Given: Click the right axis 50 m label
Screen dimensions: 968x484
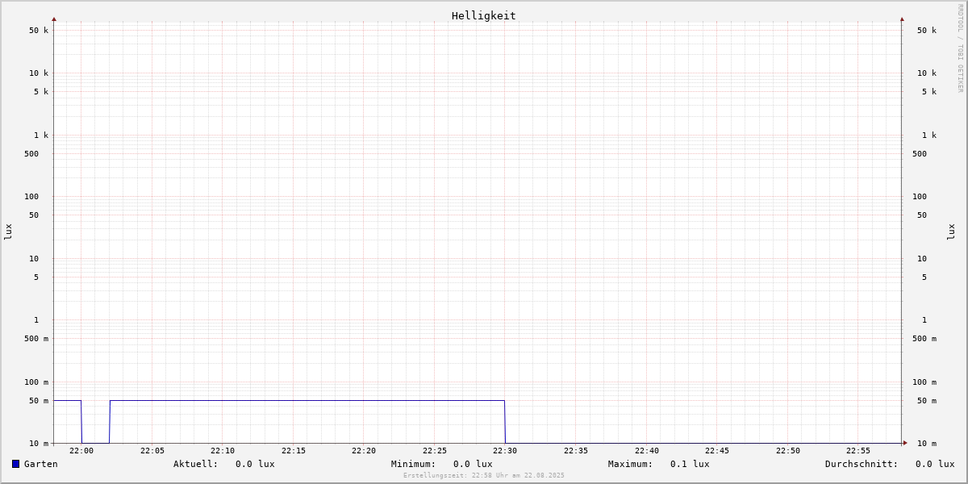Looking at the screenshot, I should tap(927, 401).
